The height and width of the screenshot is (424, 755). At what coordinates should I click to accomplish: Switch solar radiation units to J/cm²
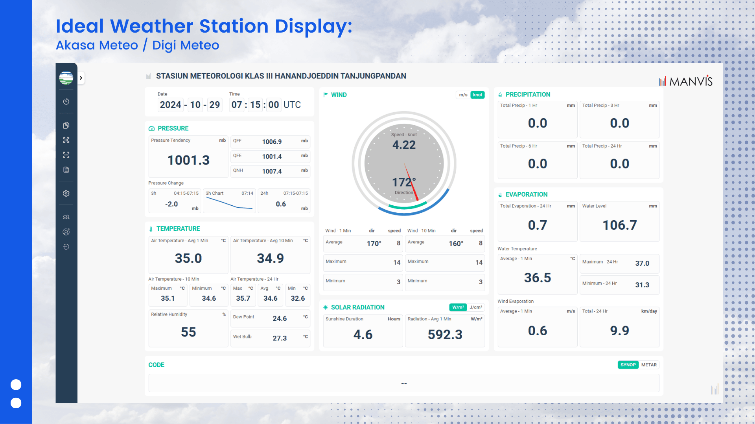(476, 307)
